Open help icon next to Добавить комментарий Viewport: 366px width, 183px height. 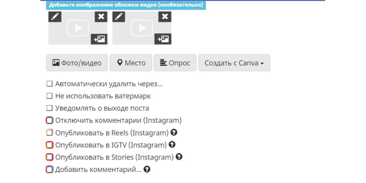point(147,169)
